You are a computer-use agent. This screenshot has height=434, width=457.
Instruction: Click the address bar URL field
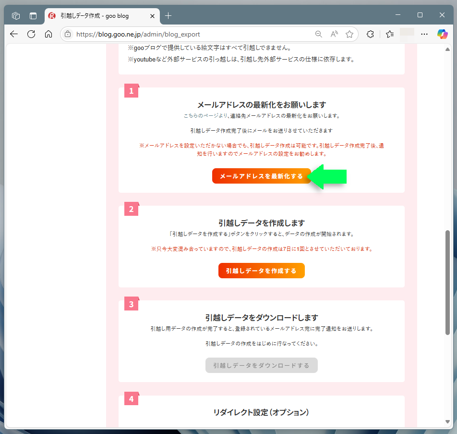192,34
